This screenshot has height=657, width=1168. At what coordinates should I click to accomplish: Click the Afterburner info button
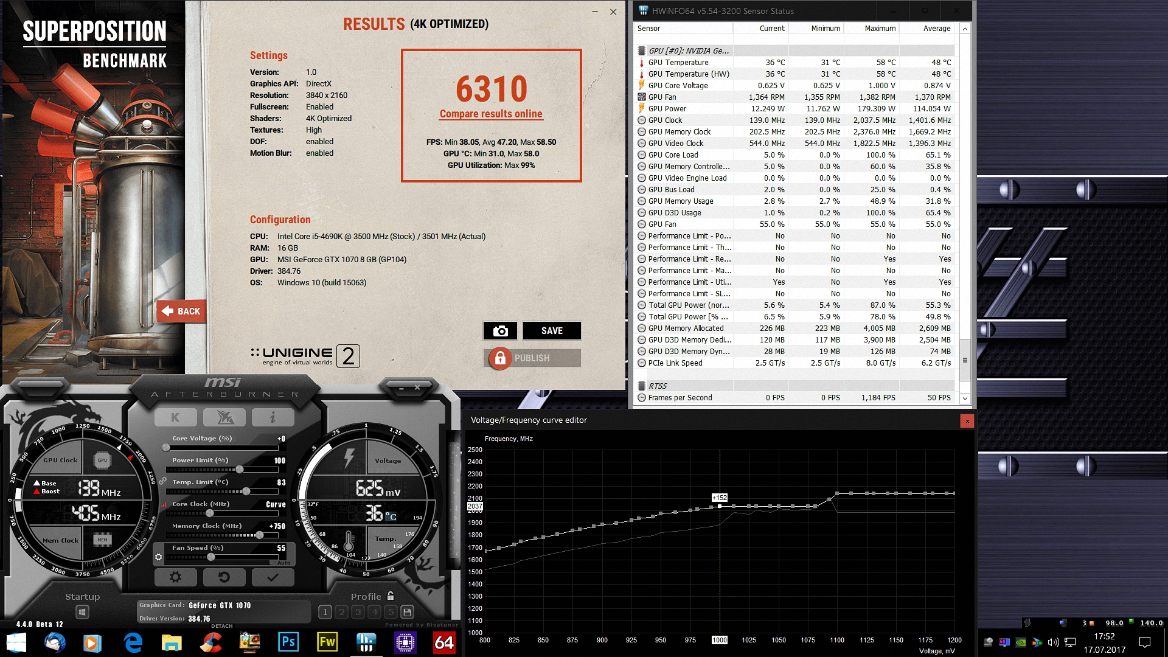coord(273,417)
